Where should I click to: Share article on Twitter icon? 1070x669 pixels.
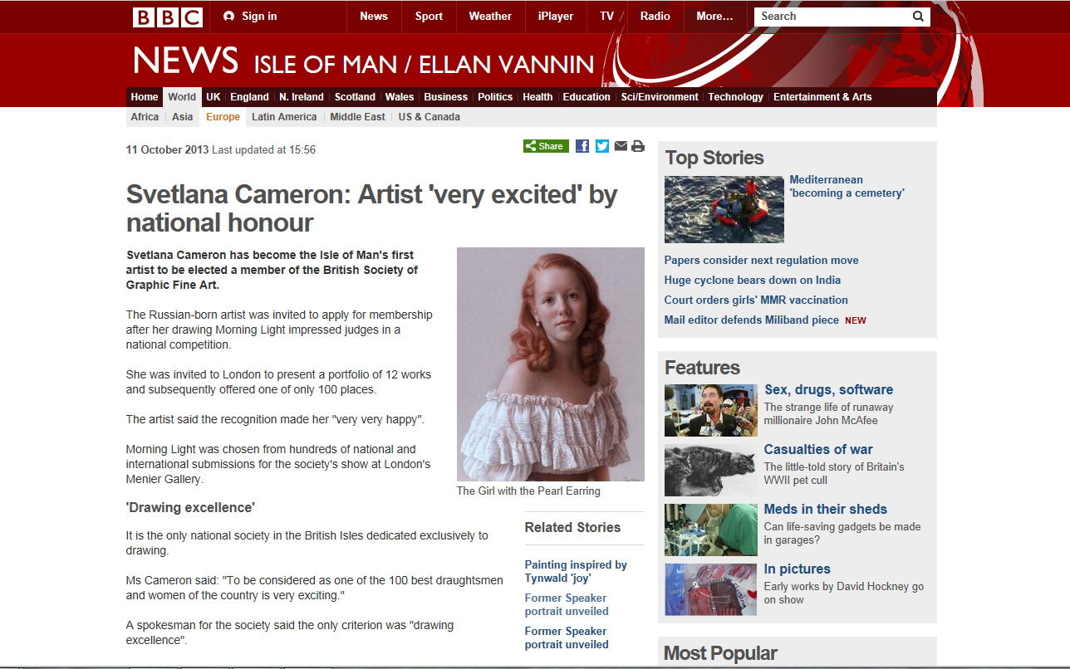click(602, 146)
